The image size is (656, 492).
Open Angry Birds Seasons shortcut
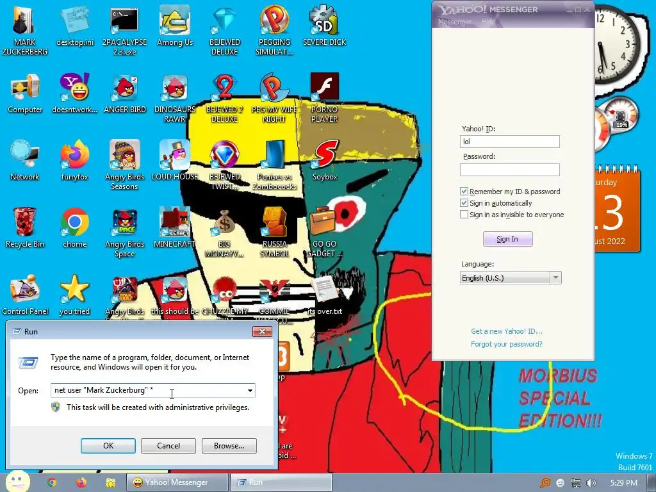[x=125, y=165]
